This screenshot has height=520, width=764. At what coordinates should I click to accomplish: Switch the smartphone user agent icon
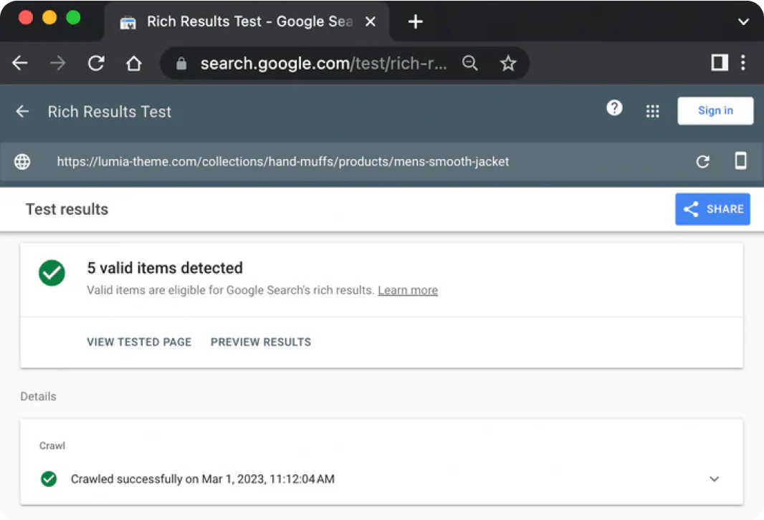740,161
